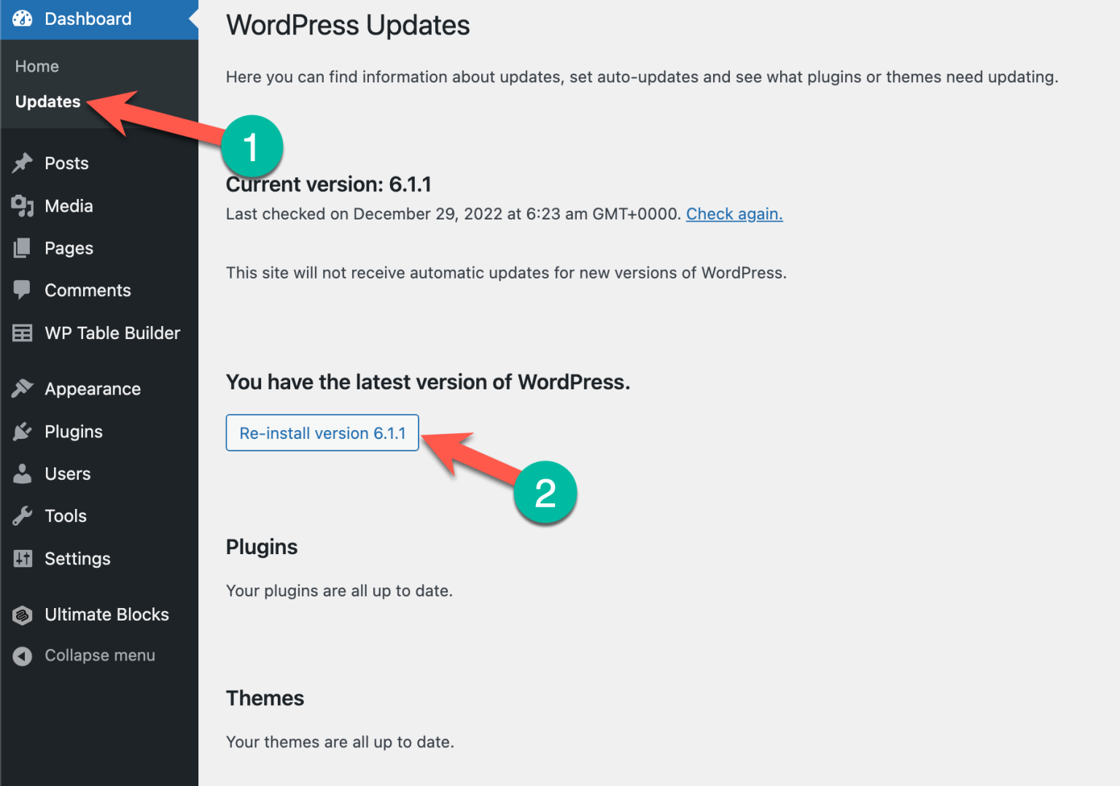Image resolution: width=1120 pixels, height=786 pixels.
Task: Open the Home submenu item
Action: pyautogui.click(x=37, y=66)
